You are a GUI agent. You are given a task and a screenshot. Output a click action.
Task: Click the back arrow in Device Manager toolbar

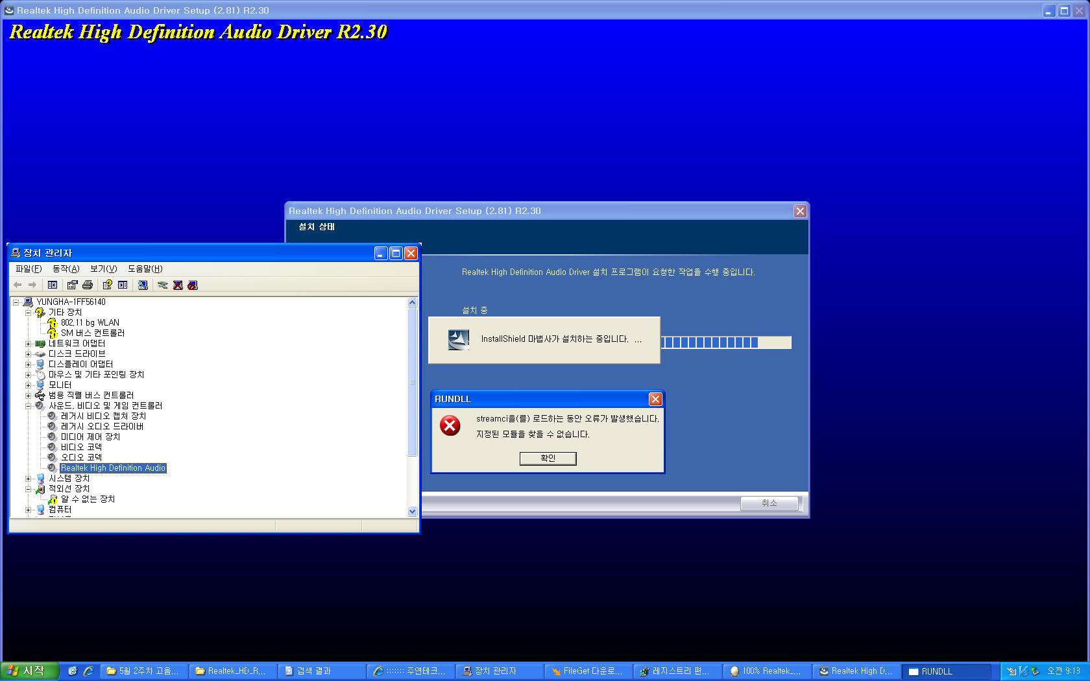click(18, 285)
